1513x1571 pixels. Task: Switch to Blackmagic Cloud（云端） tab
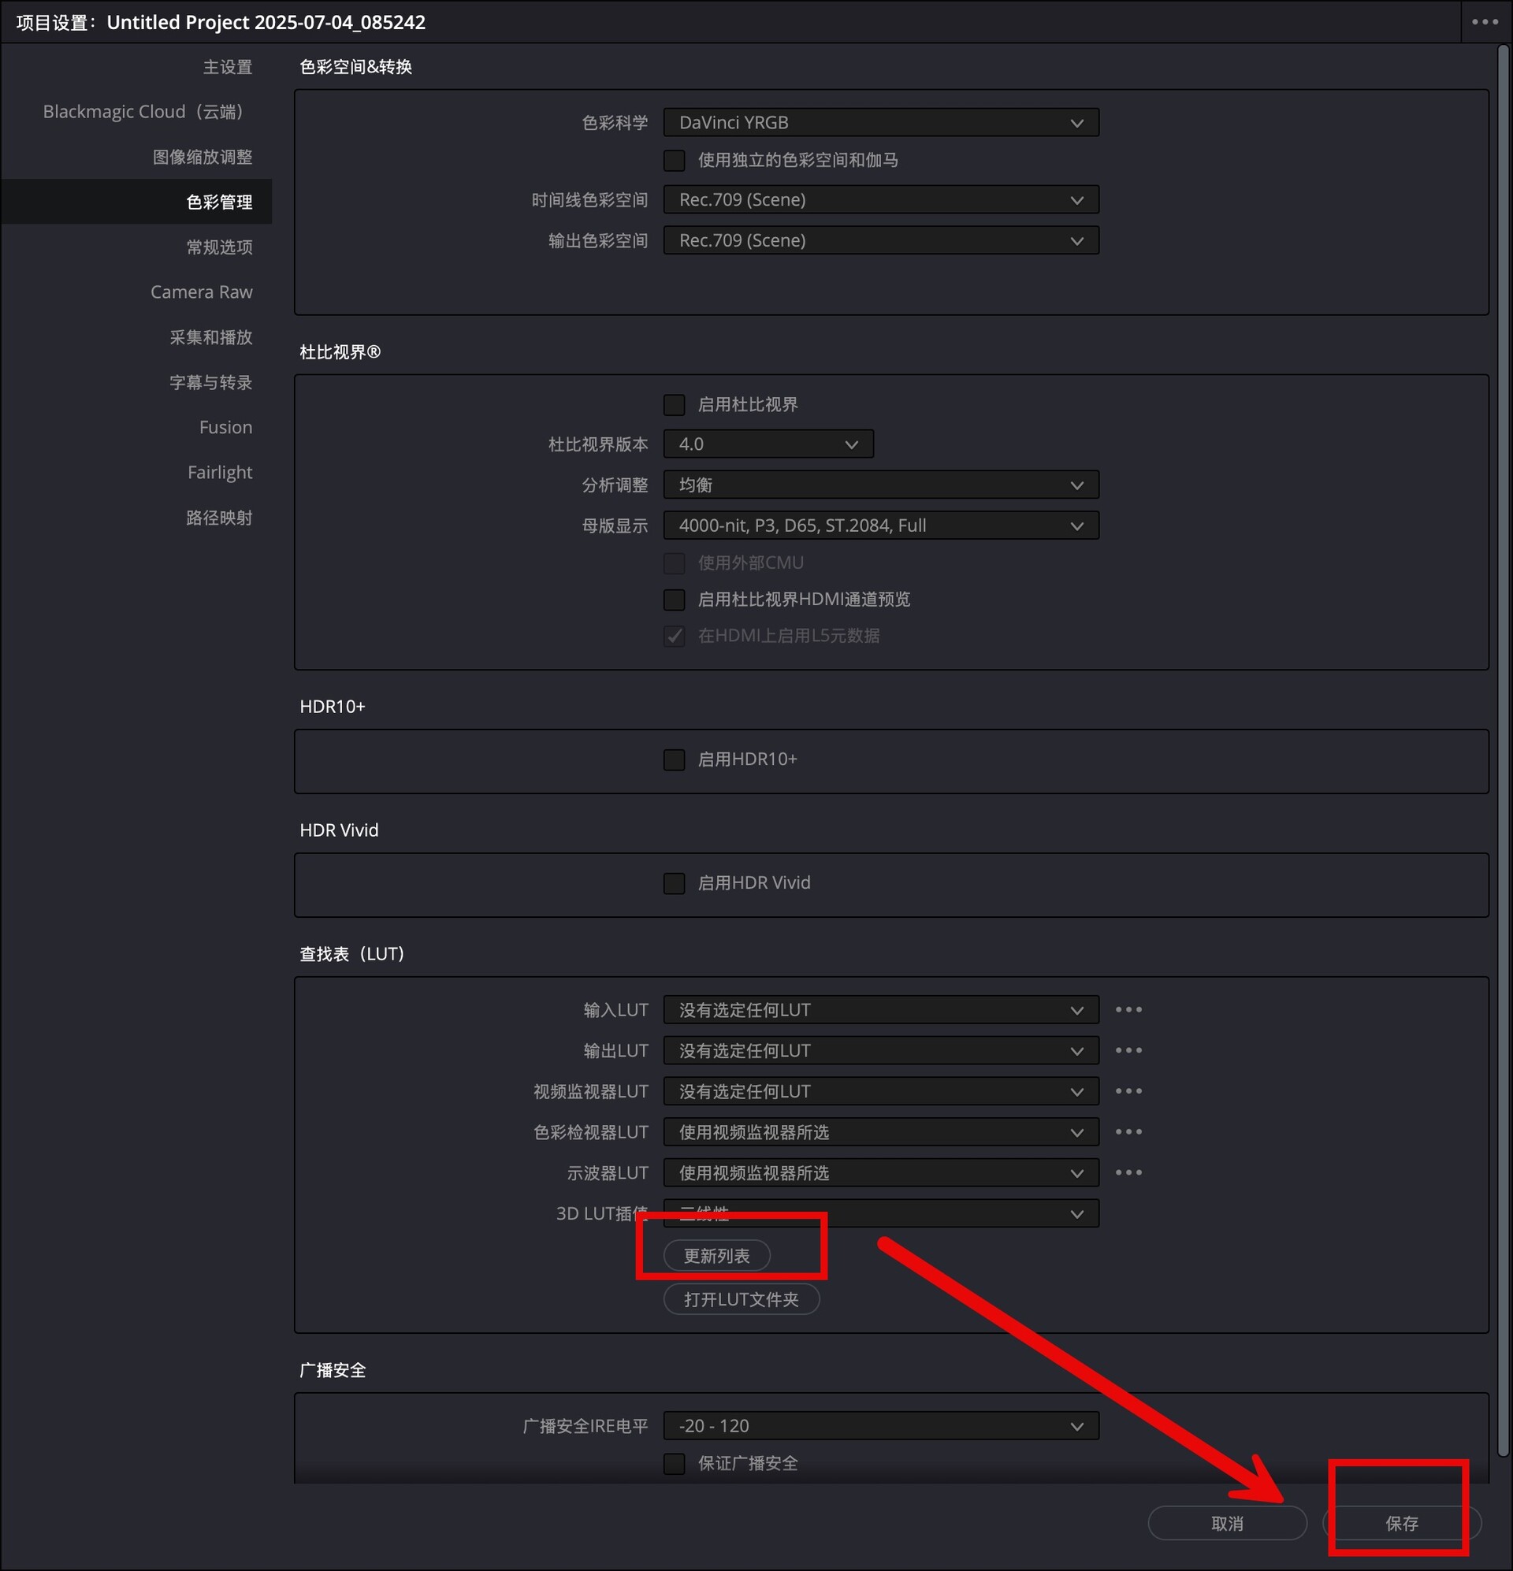pyautogui.click(x=144, y=112)
